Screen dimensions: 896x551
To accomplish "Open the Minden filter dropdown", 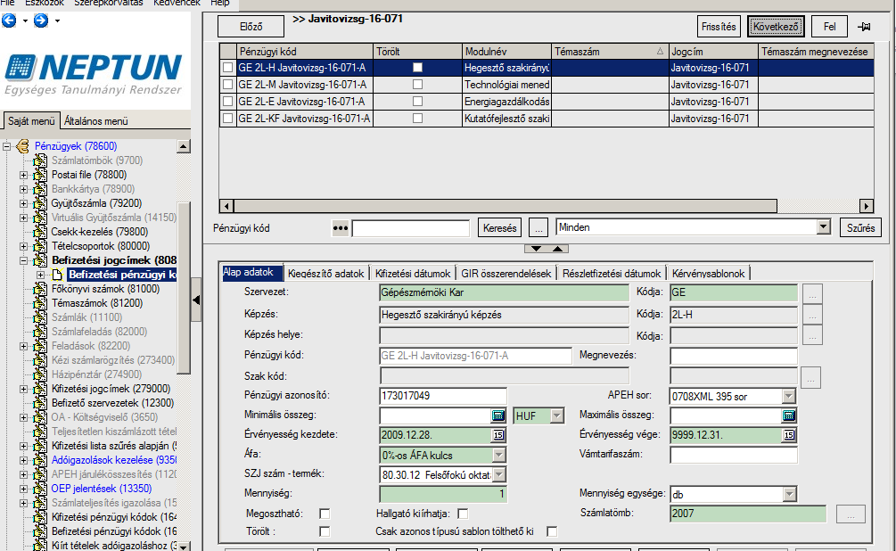I will tap(823, 227).
